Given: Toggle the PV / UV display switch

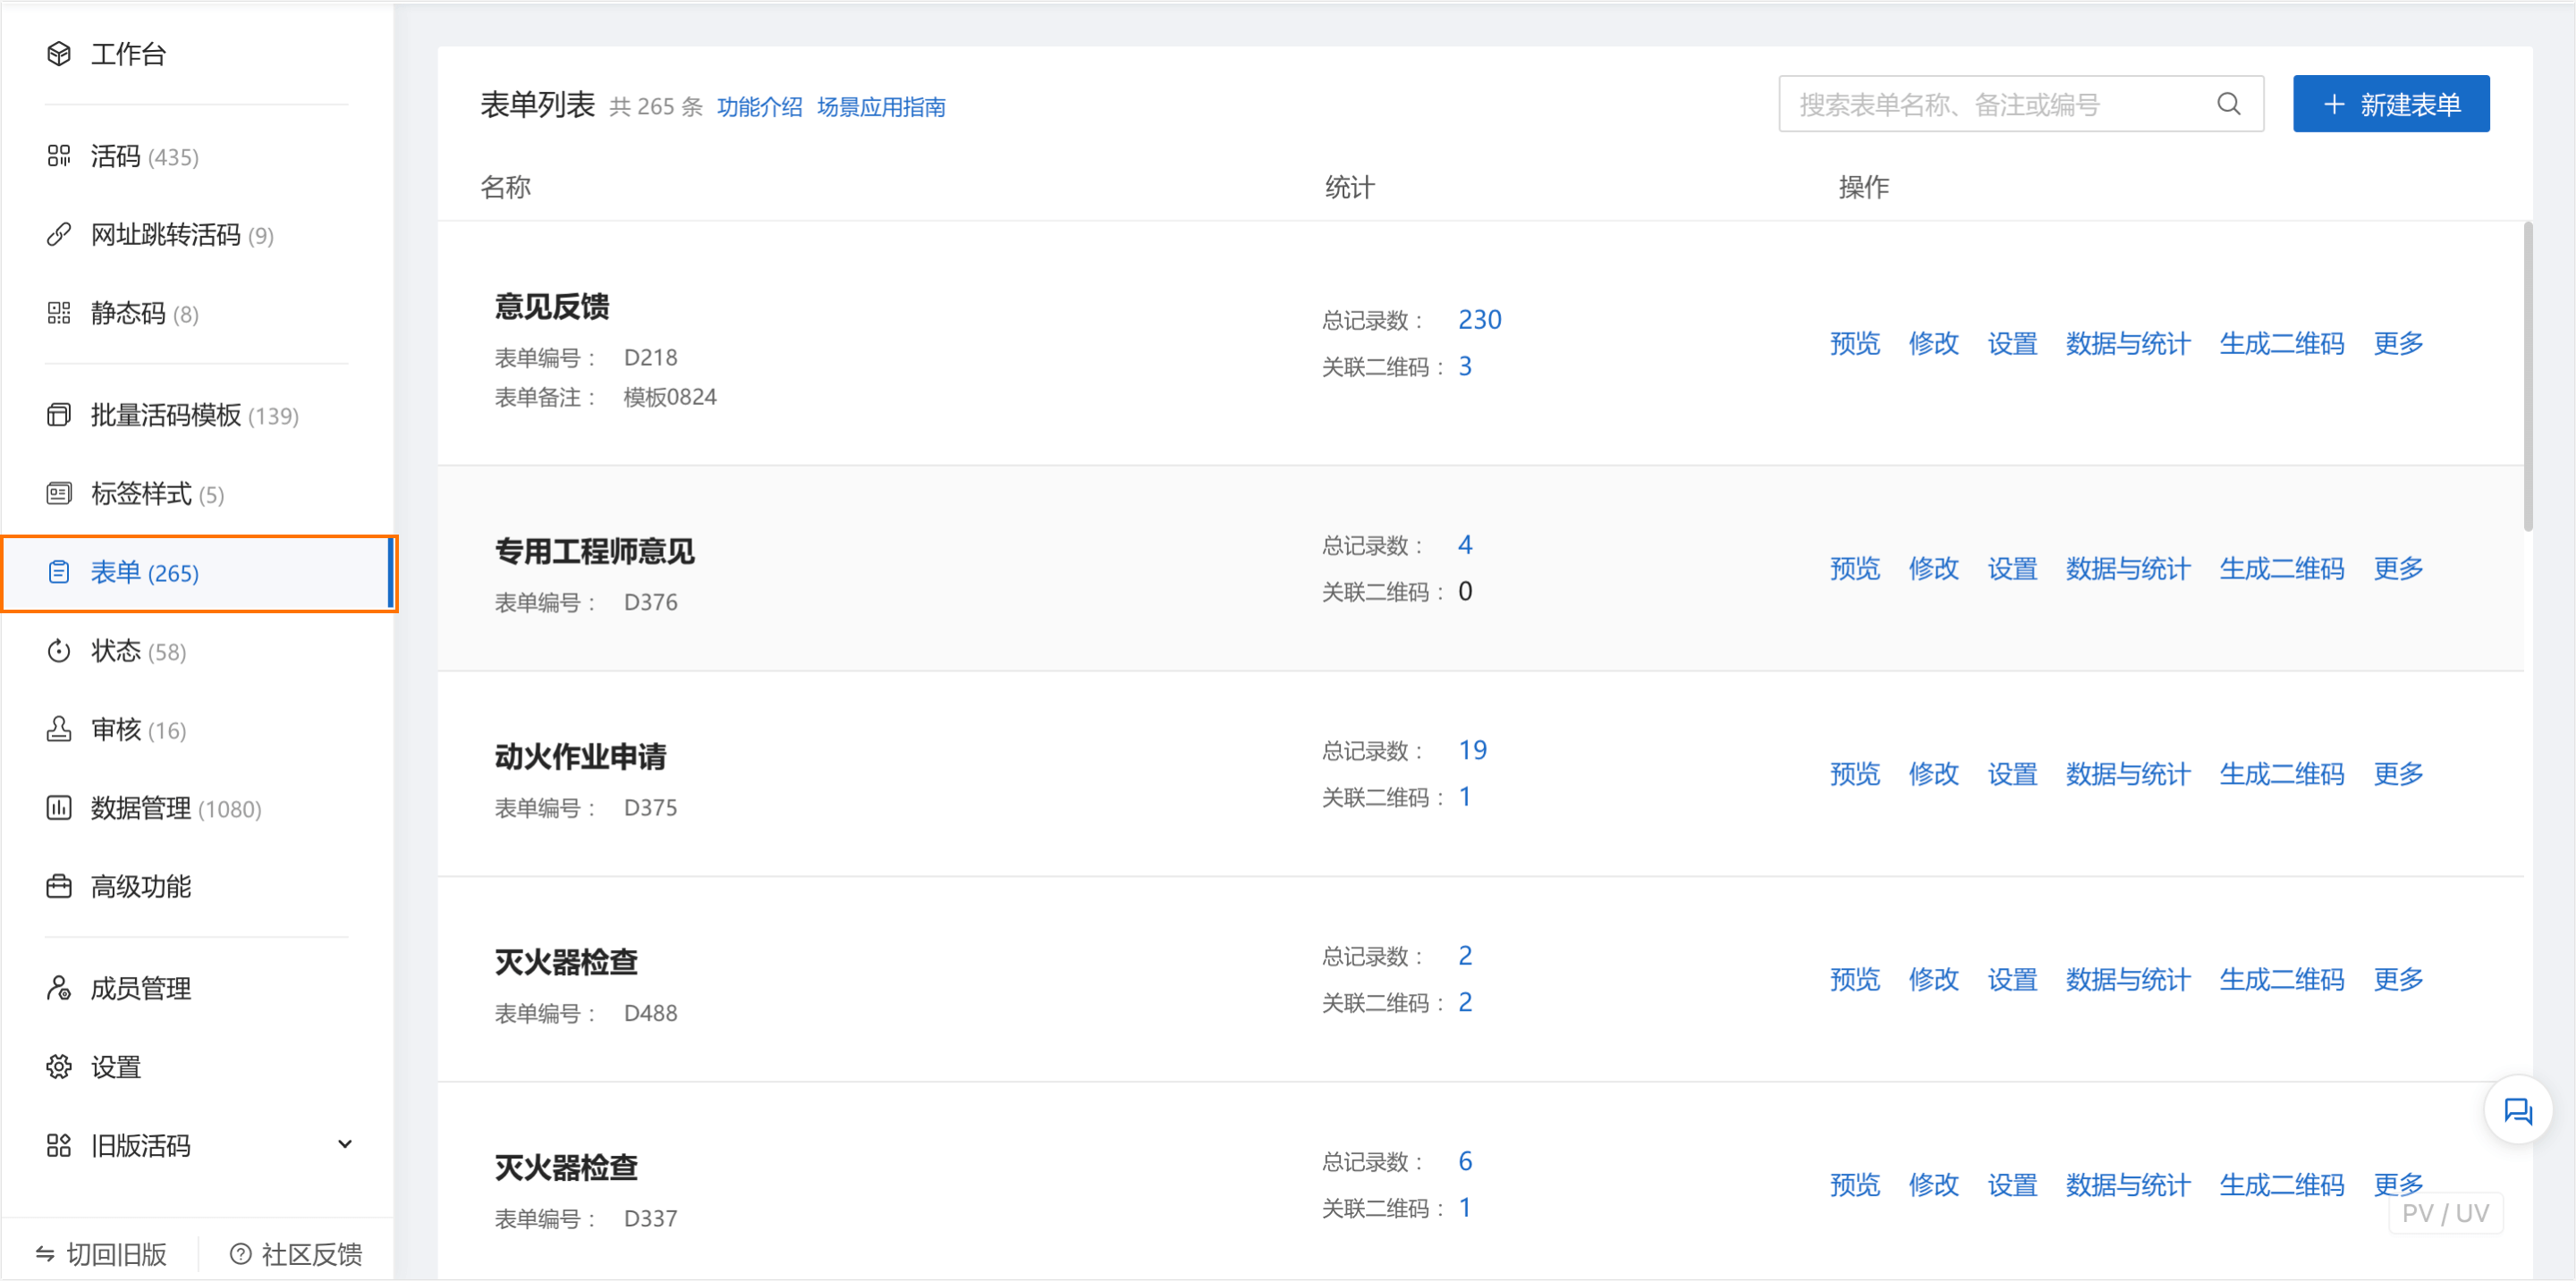Looking at the screenshot, I should click(2445, 1213).
